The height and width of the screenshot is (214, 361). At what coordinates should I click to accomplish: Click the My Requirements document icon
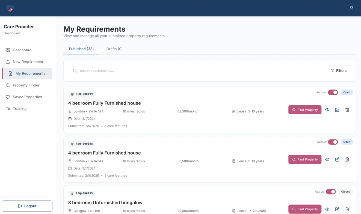click(10, 73)
